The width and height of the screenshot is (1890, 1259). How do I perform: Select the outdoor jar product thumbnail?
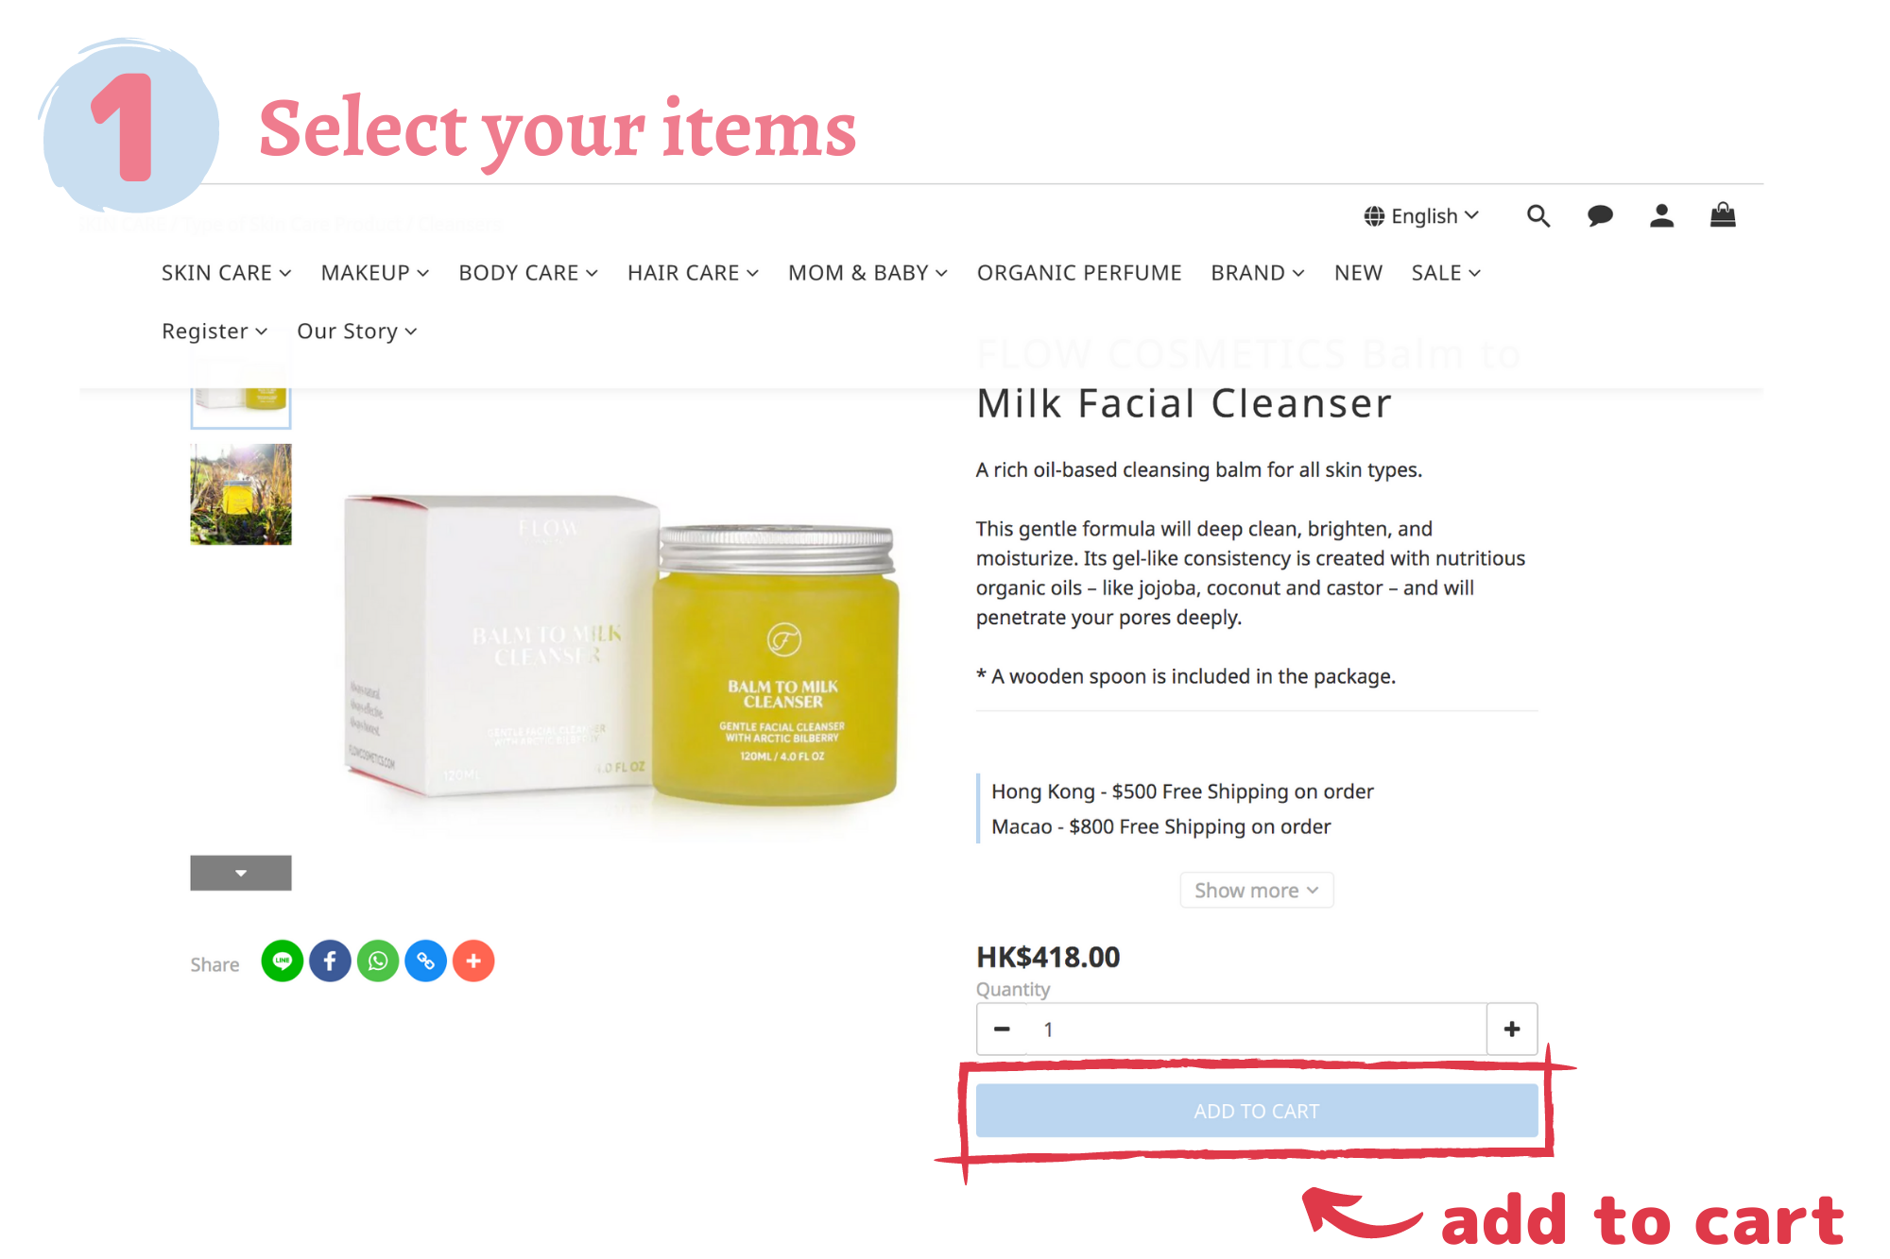point(241,494)
